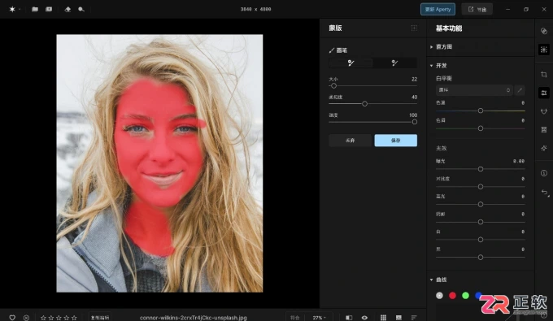Screen dimensions: 553x321
Task: Click the fit button beside the 27% zoom
Action: (x=295, y=318)
